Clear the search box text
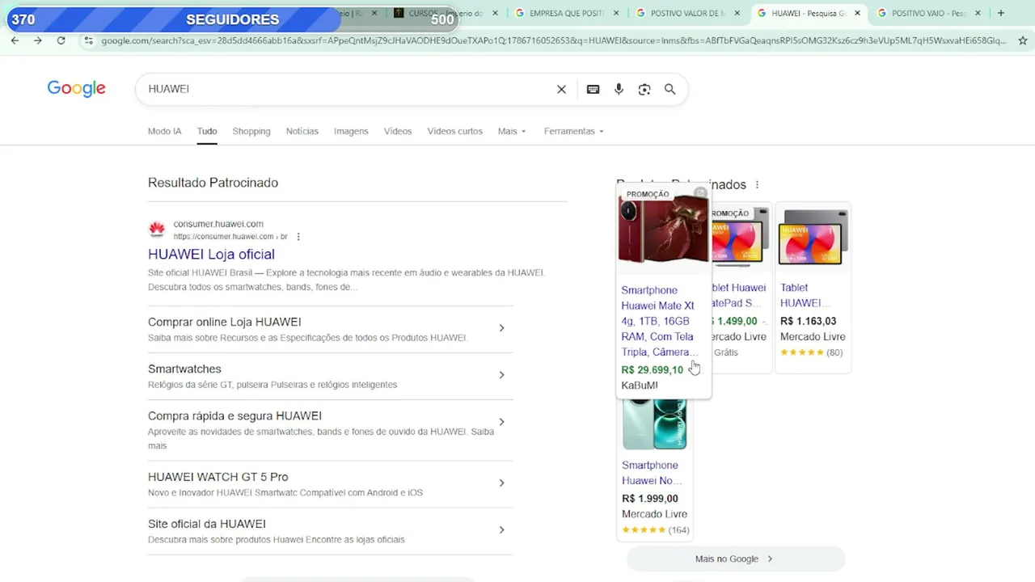 [561, 89]
